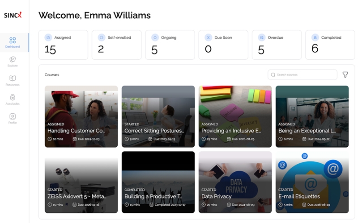The width and height of the screenshot is (358, 223).
Task: Open the Correct Sitting Postures course
Action: (x=158, y=116)
